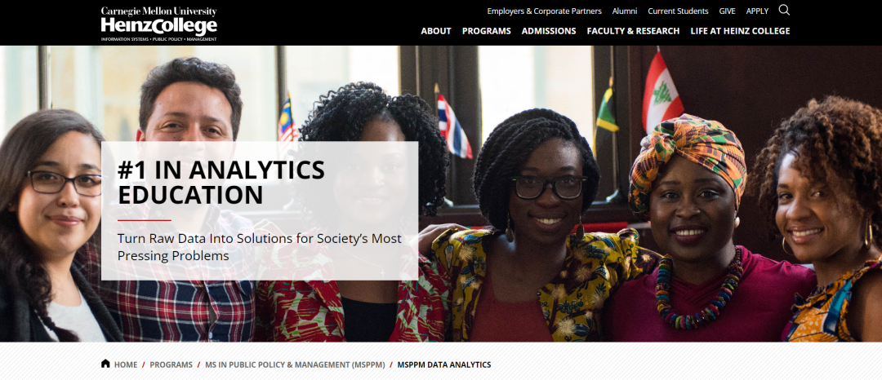Open FACULTY & RESEARCH menu

634,31
